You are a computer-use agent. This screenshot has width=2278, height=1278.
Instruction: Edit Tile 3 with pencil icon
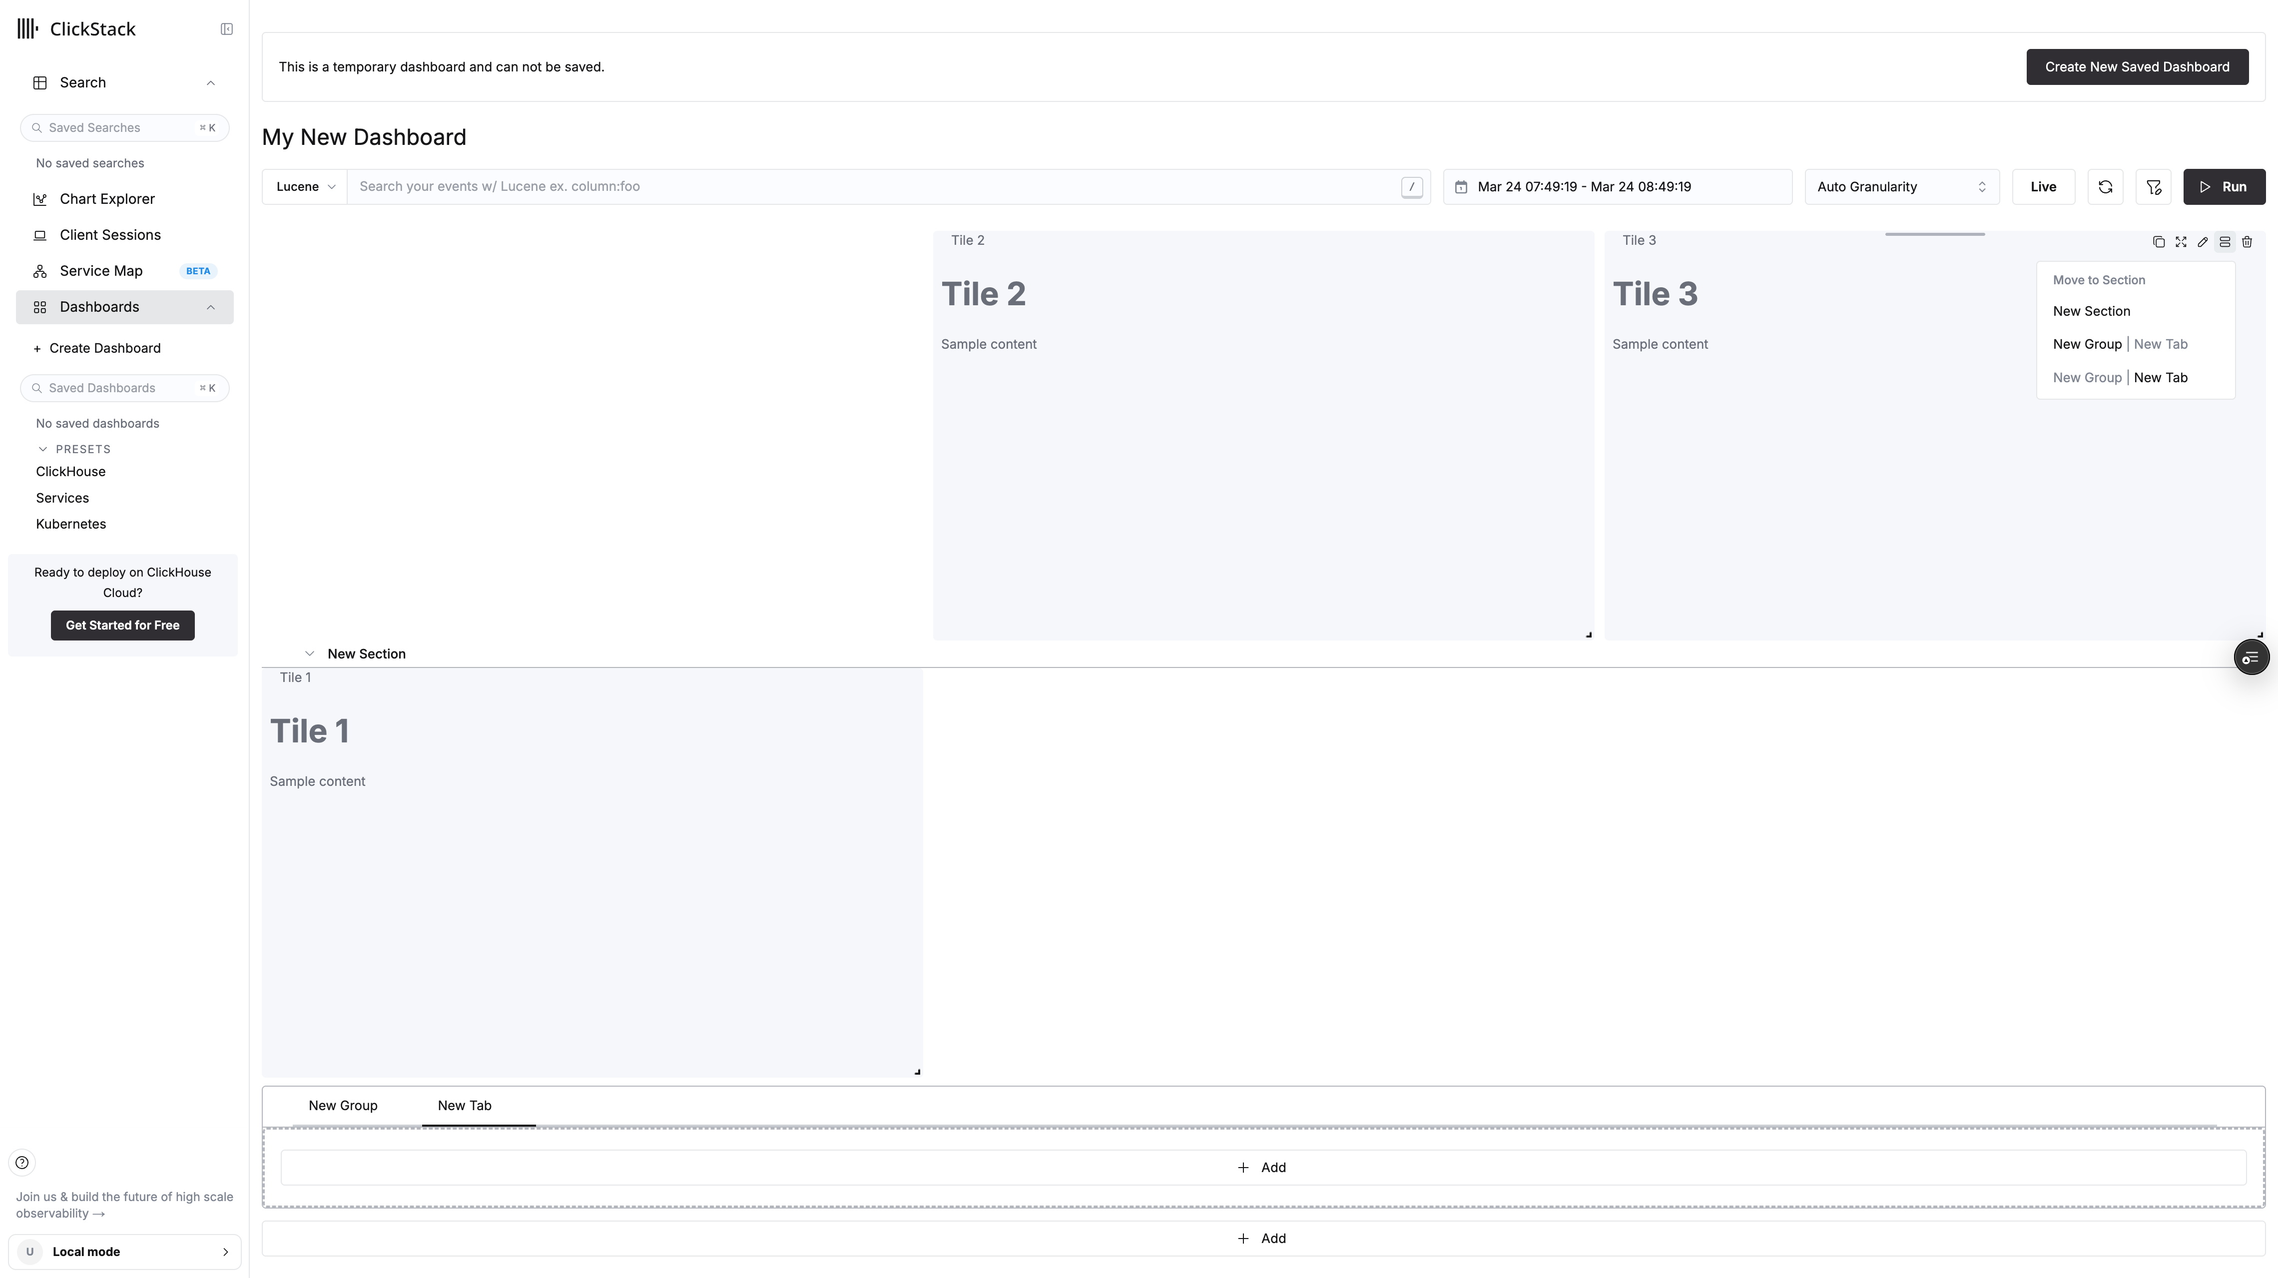(2203, 242)
